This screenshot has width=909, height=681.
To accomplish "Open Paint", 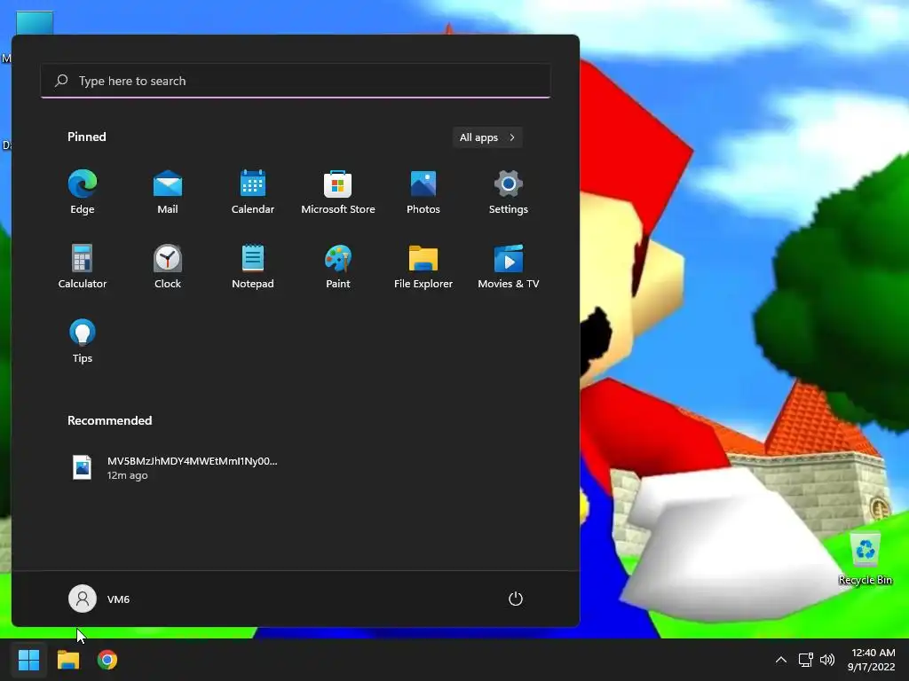I will click(x=338, y=266).
